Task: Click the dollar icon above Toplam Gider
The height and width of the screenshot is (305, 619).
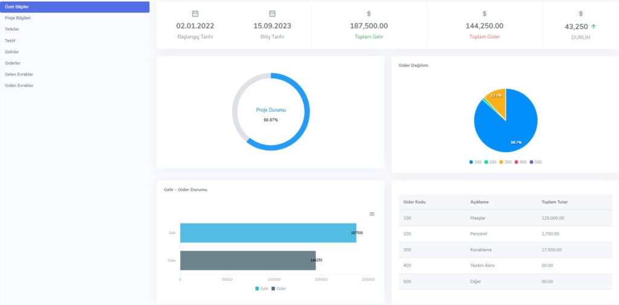Action: click(x=484, y=13)
